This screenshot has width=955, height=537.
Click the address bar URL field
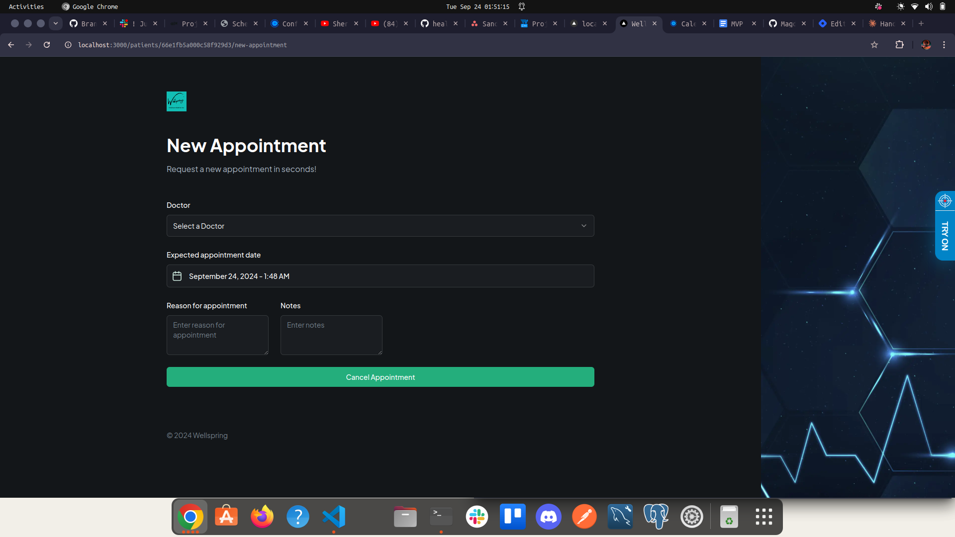[x=184, y=45]
